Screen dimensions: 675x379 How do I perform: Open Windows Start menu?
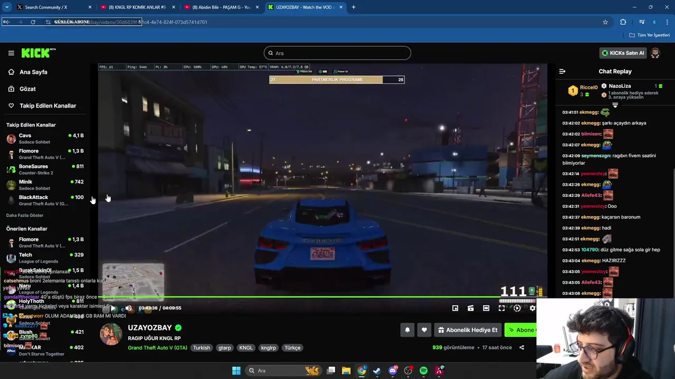tap(236, 371)
